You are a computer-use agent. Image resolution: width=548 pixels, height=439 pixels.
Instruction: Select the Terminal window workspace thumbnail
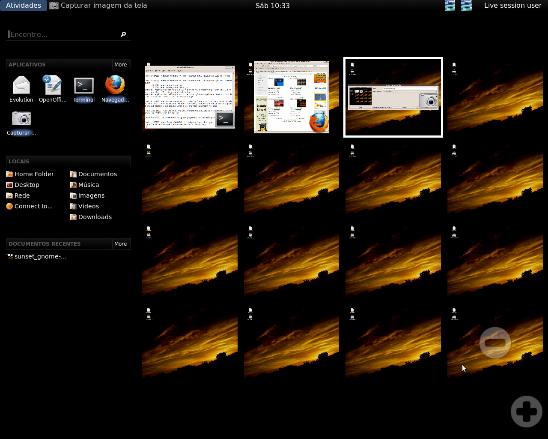click(190, 97)
